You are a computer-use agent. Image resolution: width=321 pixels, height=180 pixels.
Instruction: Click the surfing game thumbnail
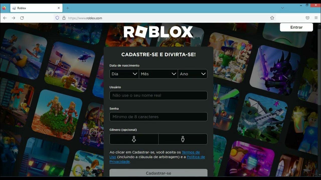[23, 54]
